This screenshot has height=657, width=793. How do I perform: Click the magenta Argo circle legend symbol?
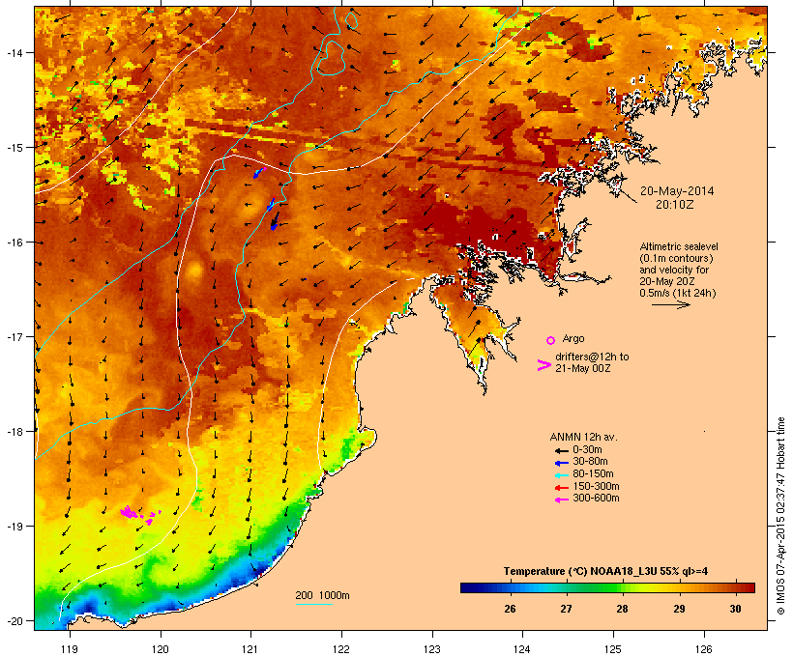tap(551, 340)
